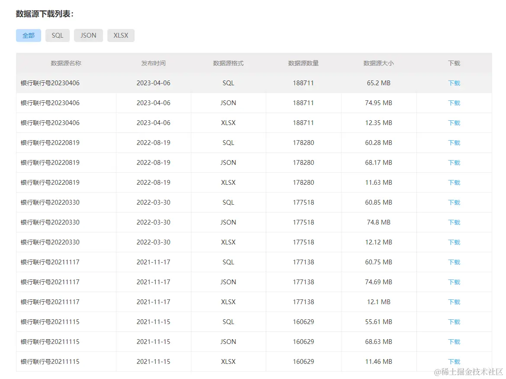Click 银行联行号20220330 name in the 74.8 MB row

[50, 222]
